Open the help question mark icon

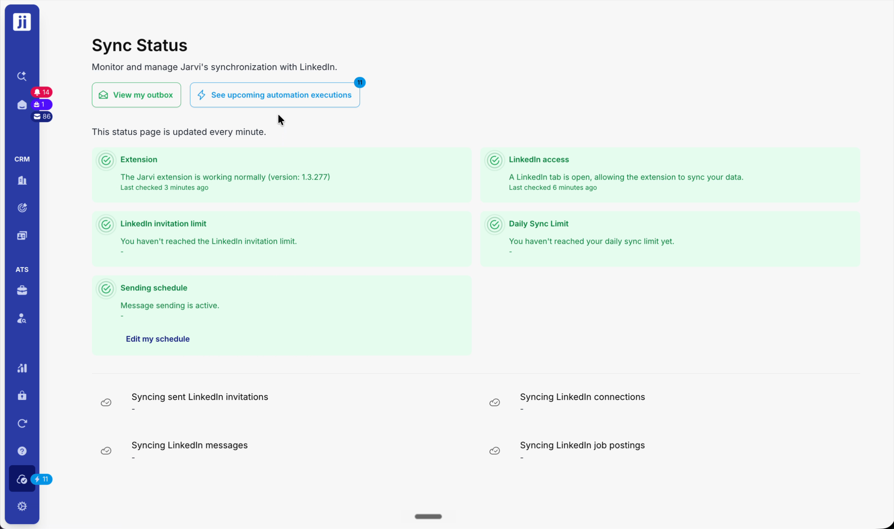coord(22,451)
